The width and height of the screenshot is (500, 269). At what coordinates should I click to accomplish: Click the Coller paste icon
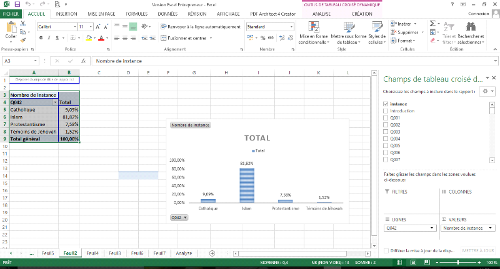click(11, 29)
